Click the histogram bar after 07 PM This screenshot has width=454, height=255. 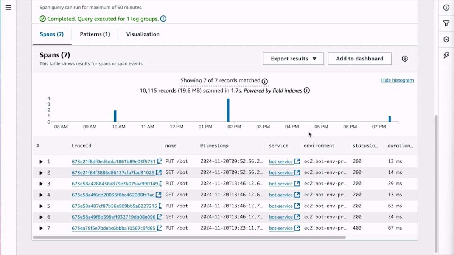pyautogui.click(x=390, y=119)
